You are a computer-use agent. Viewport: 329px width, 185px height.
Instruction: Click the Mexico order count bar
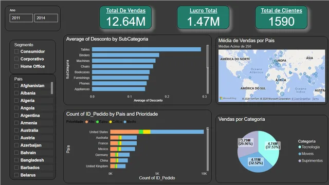pyautogui.click(x=123, y=149)
